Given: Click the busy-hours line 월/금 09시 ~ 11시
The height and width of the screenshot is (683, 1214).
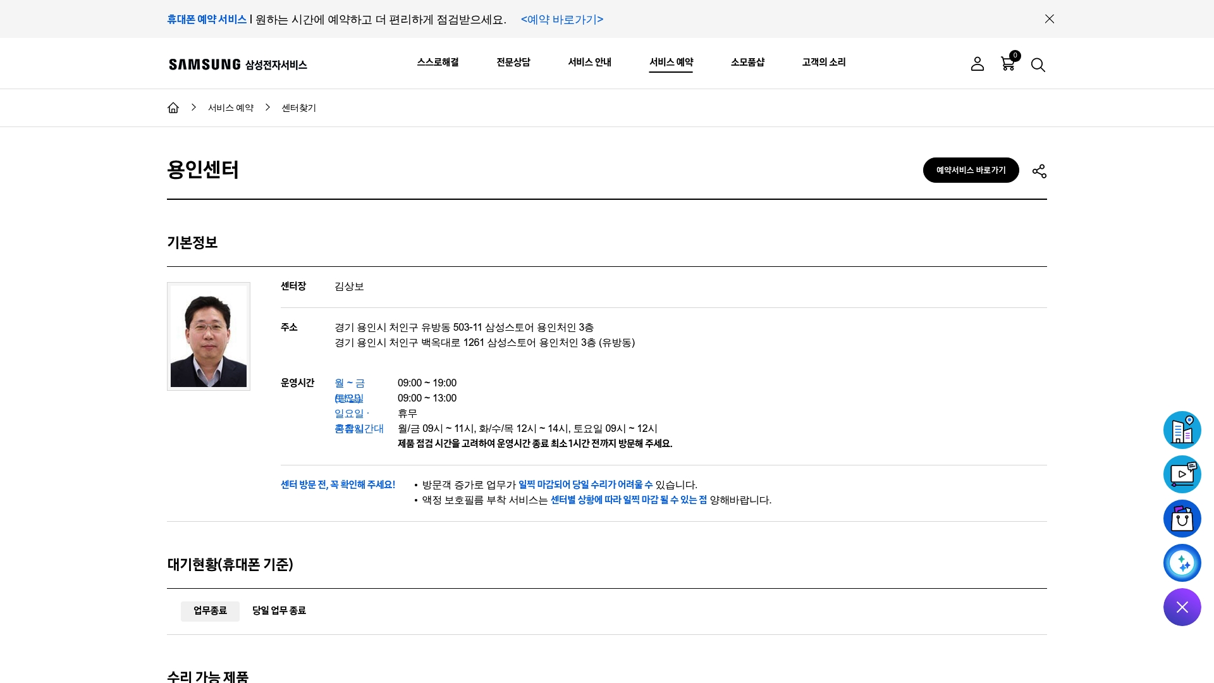Looking at the screenshot, I should click(x=527, y=429).
